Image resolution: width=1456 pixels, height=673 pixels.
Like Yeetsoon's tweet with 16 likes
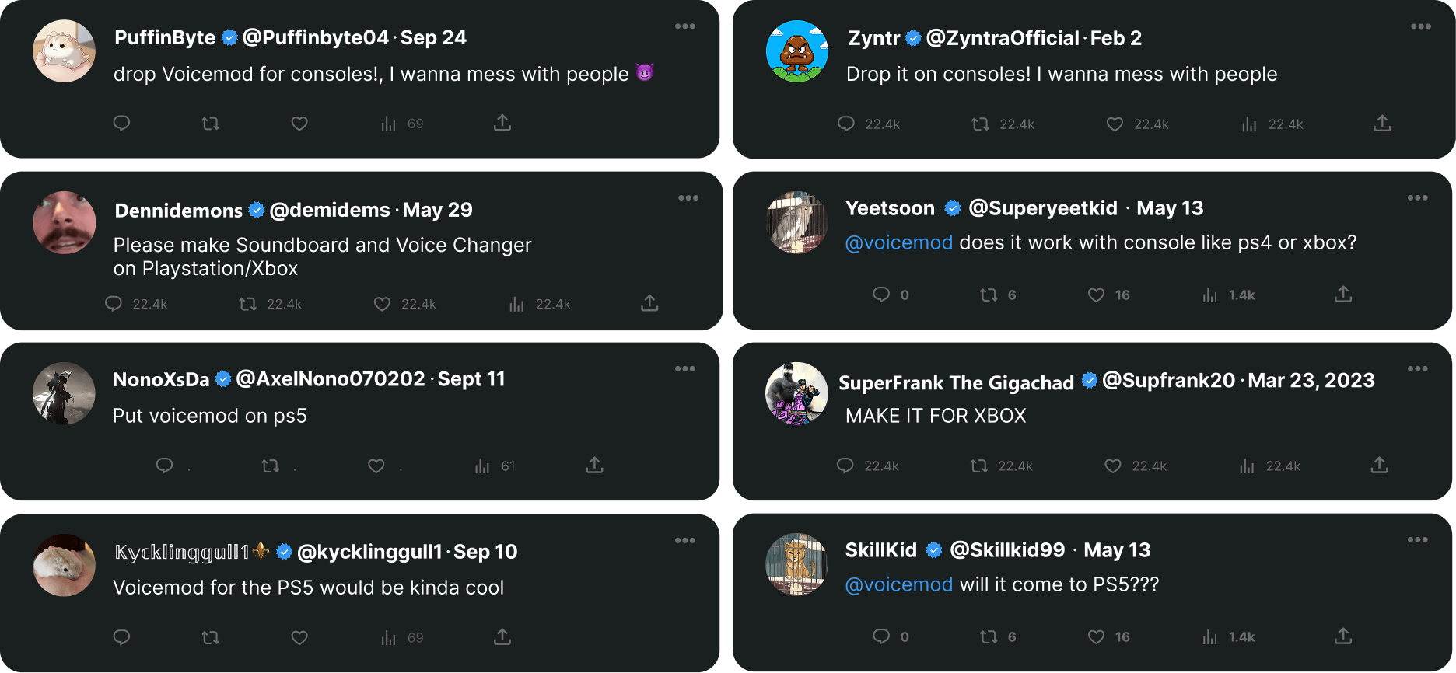(x=1096, y=295)
